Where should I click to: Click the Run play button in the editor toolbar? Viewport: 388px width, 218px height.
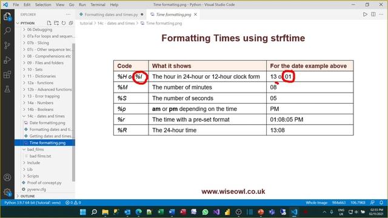365,15
